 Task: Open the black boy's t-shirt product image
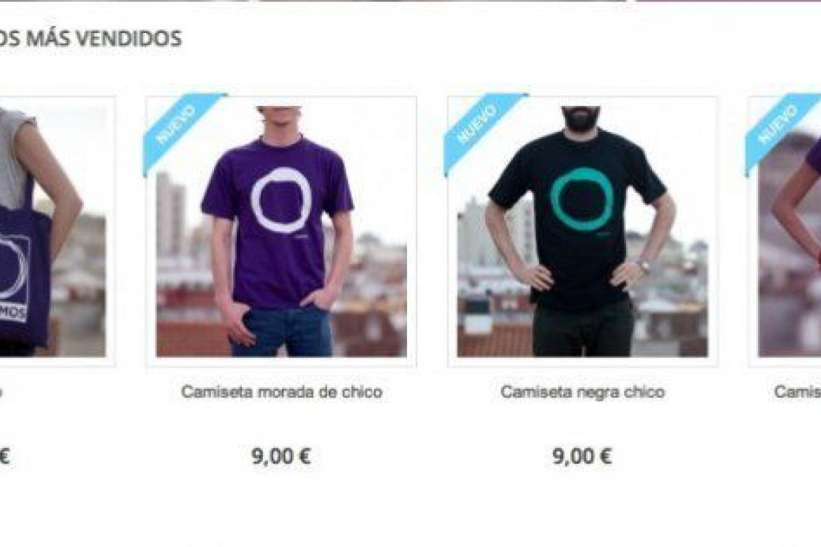pyautogui.click(x=582, y=232)
